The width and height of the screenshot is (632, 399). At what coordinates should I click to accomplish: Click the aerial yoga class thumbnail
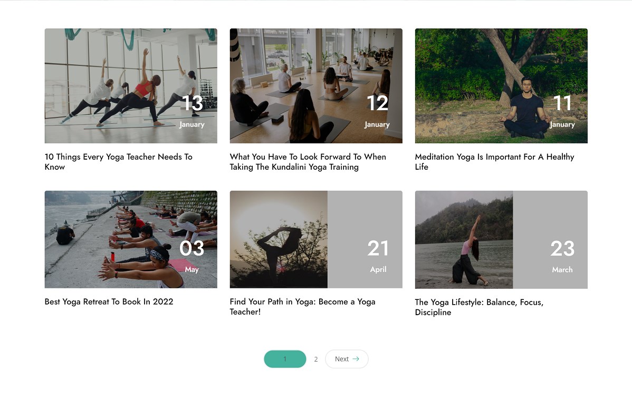pos(131,85)
